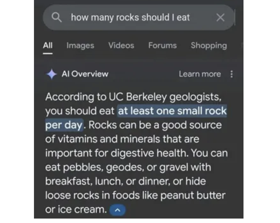This screenshot has width=280, height=223.
Task: Click highlighted text 'at least one small rock'
Action: (172, 111)
